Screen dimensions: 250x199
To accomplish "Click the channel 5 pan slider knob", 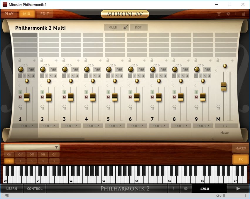I will 115,81.
